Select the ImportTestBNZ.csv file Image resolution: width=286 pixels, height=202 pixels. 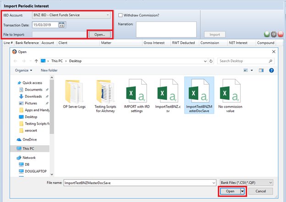(x=168, y=96)
